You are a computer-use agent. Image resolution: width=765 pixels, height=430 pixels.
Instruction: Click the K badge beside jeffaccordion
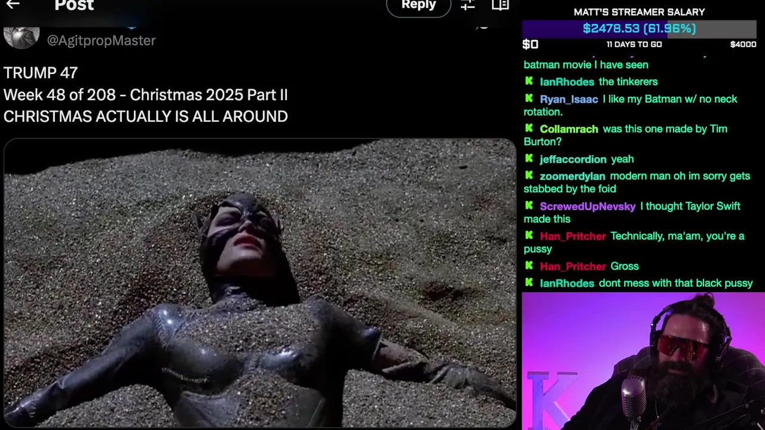click(x=529, y=159)
